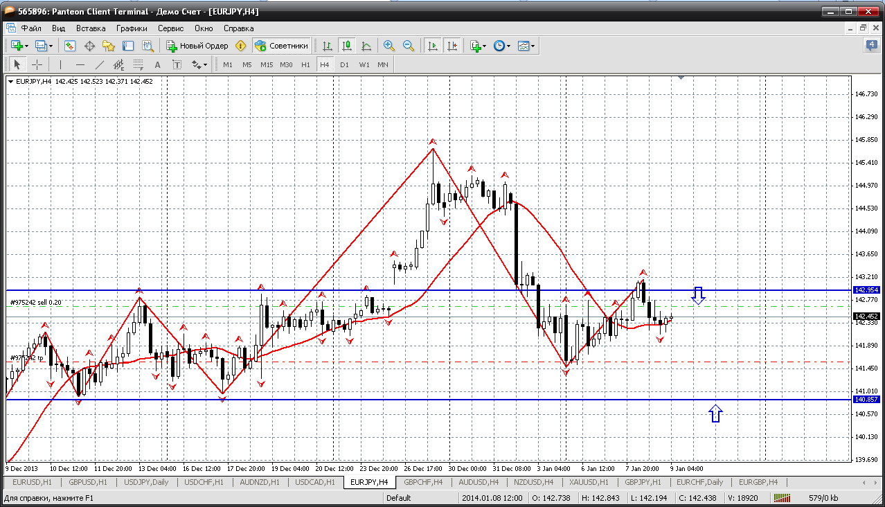Click the connection bars icon in status bar

pos(783,497)
